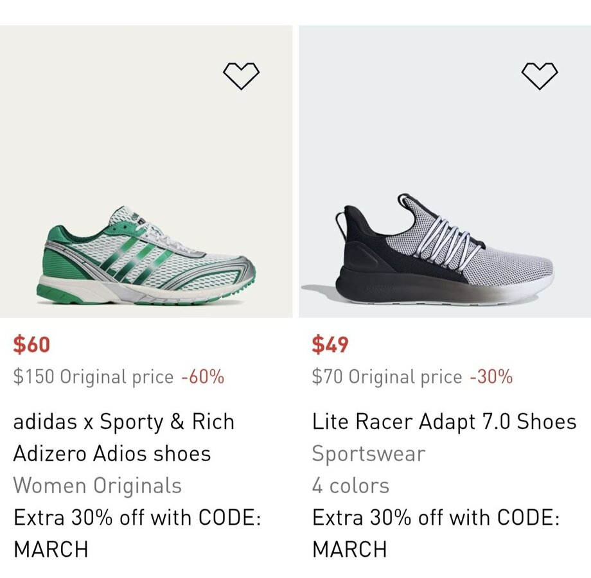This screenshot has width=591, height=578.
Task: Click the -30% discount label
Action: (x=491, y=377)
